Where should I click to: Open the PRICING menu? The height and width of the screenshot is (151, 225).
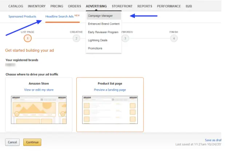pos(57,6)
